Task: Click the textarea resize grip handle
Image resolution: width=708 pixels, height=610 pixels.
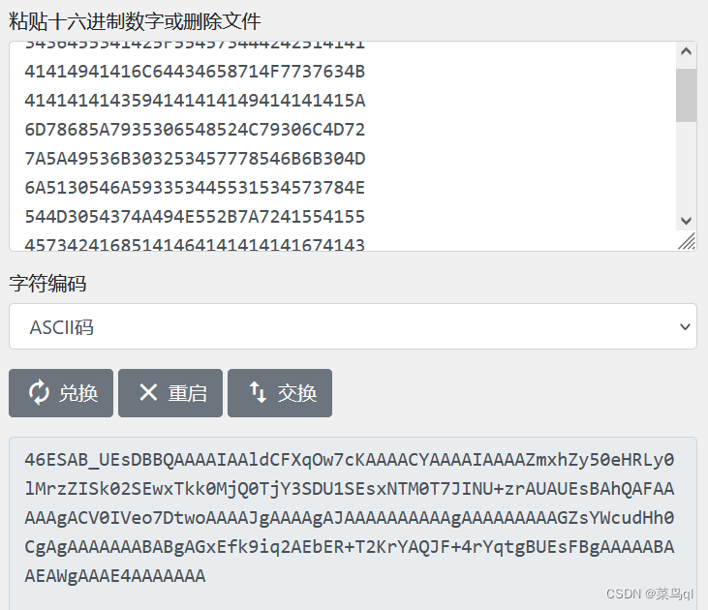Action: pos(687,241)
